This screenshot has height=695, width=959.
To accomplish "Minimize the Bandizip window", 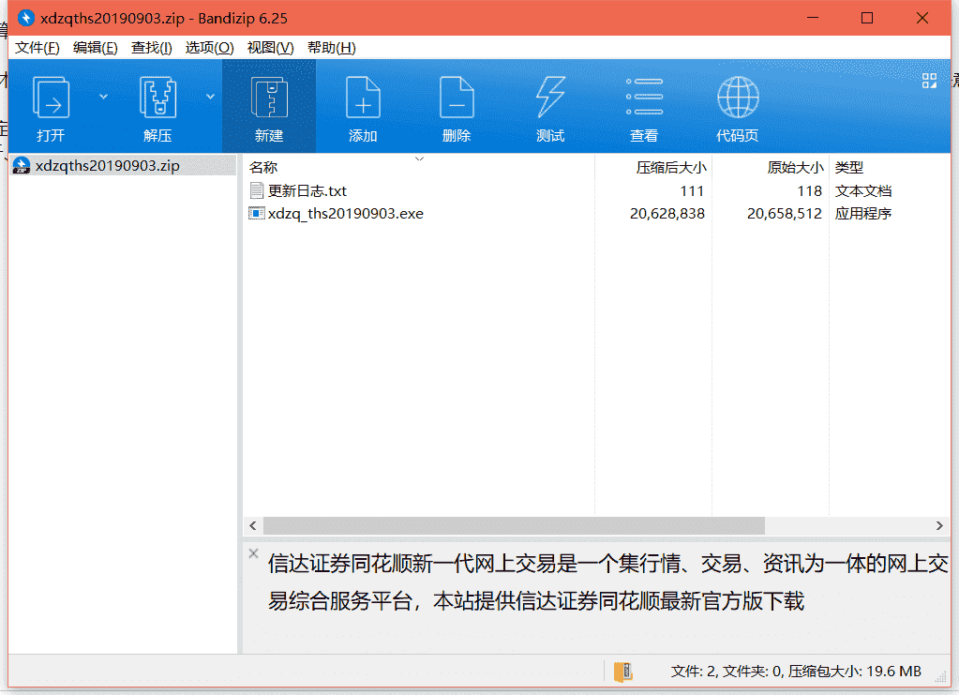I will (x=813, y=18).
